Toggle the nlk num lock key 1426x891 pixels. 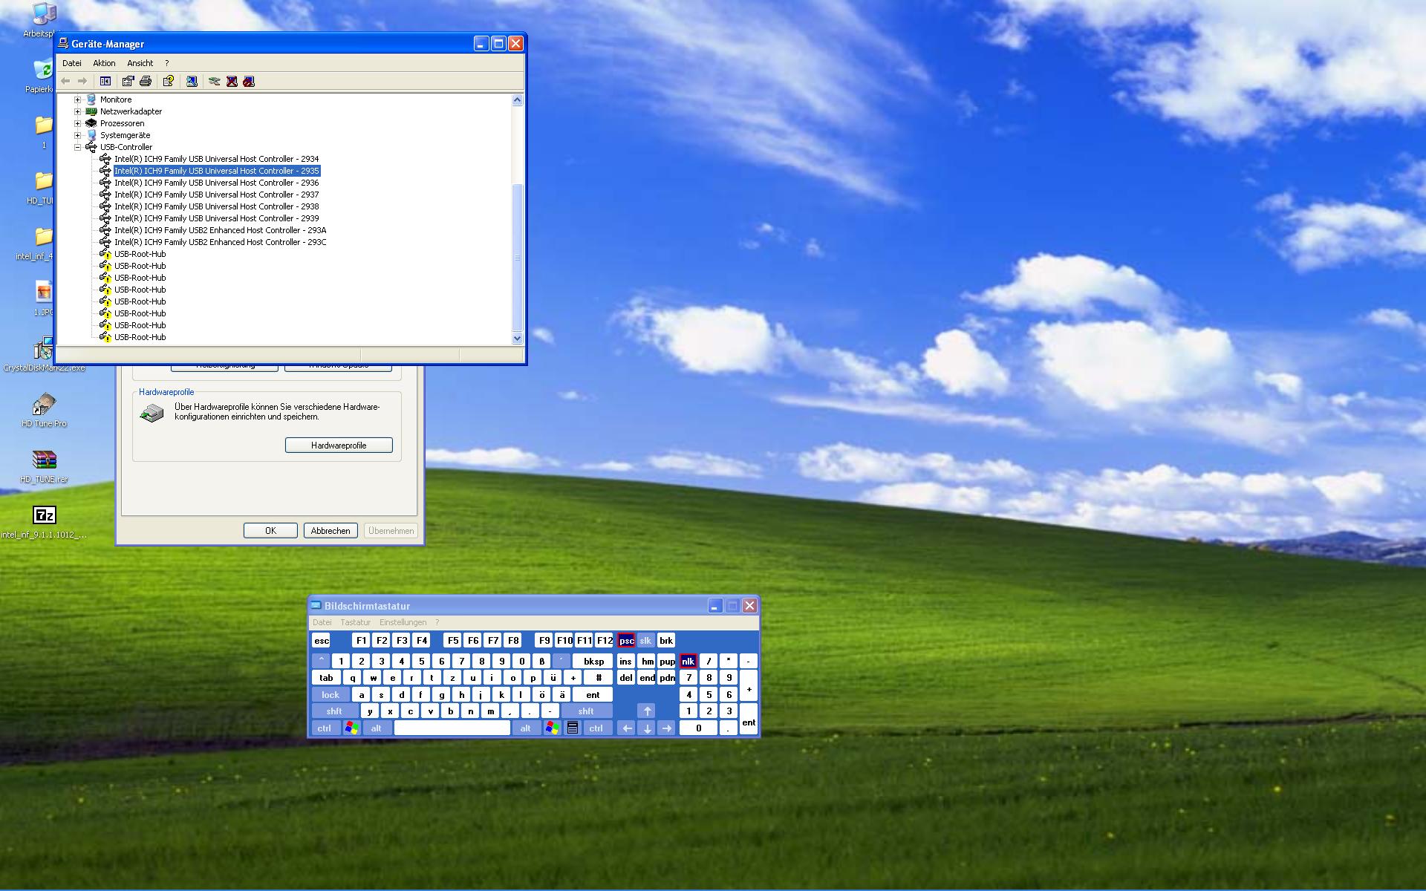pos(688,661)
